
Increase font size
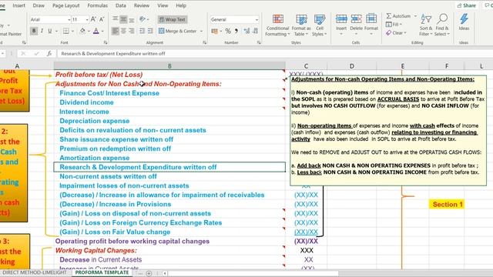93,19
